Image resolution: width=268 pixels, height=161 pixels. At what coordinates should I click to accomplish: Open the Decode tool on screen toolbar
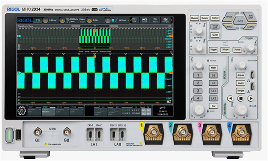point(145,20)
